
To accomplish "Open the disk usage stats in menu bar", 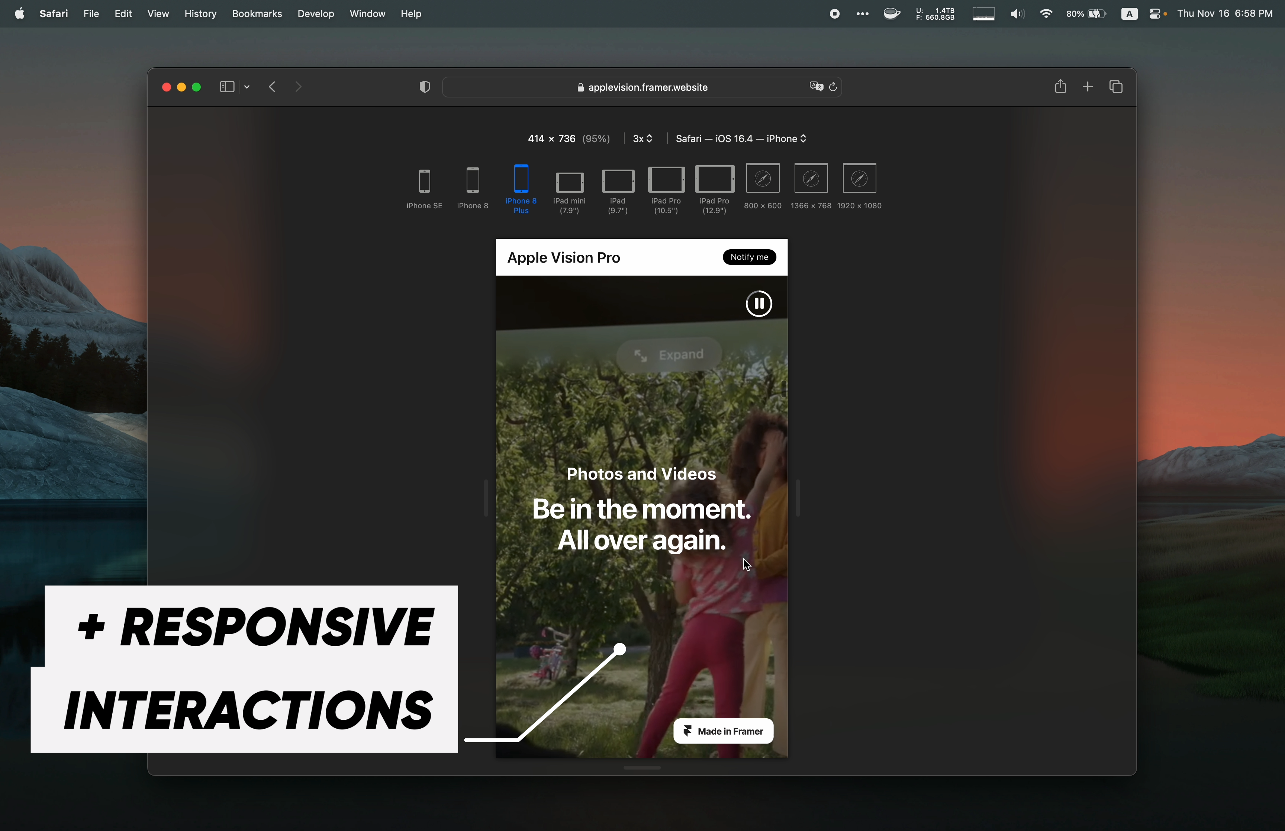I will pyautogui.click(x=935, y=14).
